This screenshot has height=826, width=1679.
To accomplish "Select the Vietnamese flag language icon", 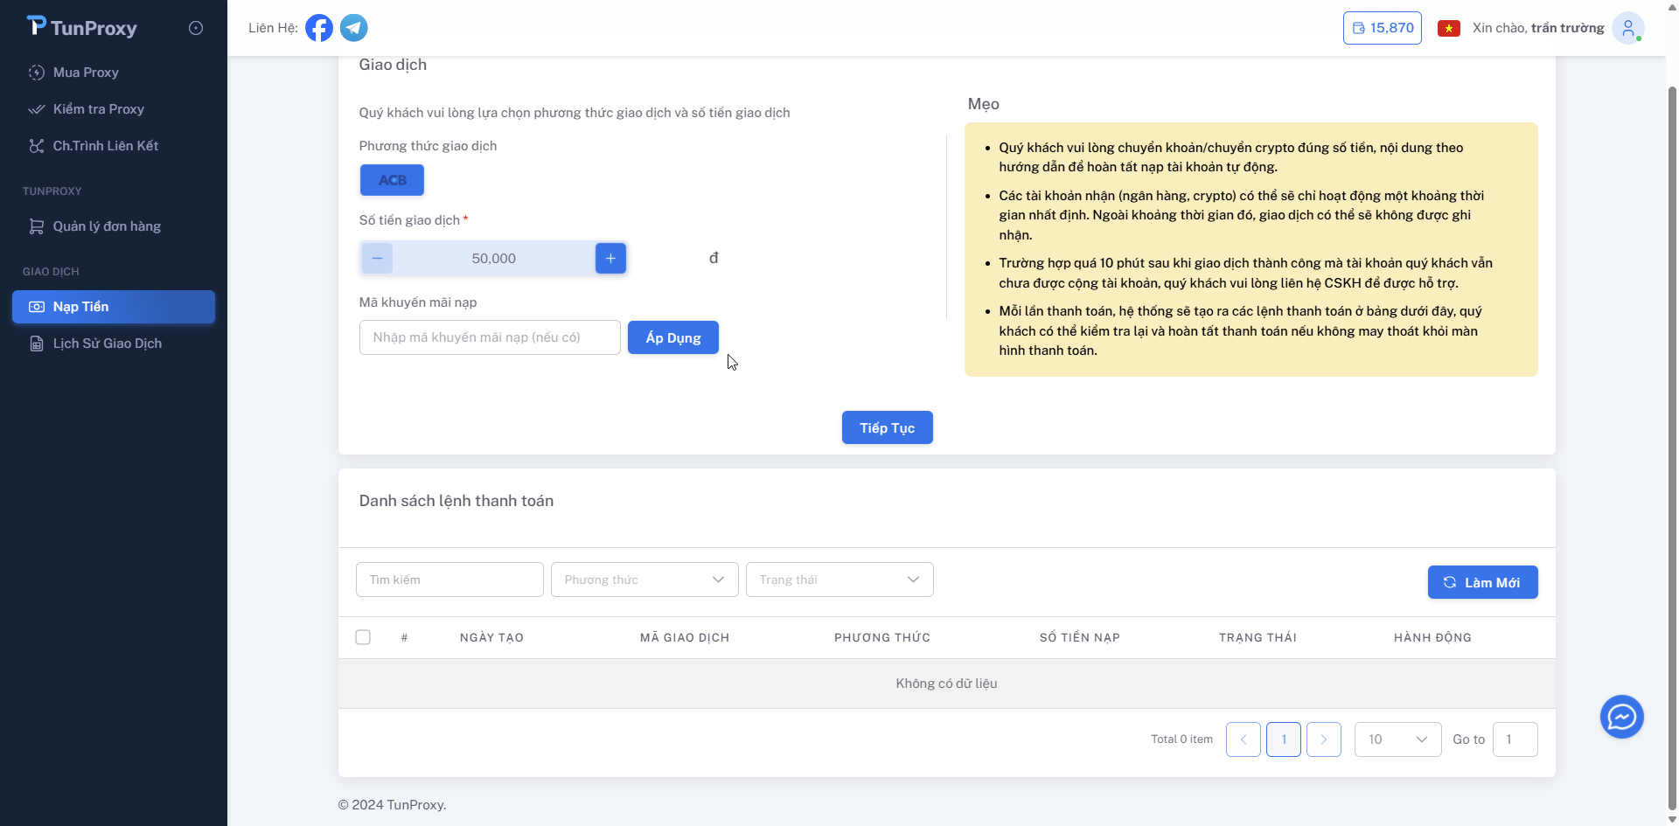I will tap(1449, 28).
